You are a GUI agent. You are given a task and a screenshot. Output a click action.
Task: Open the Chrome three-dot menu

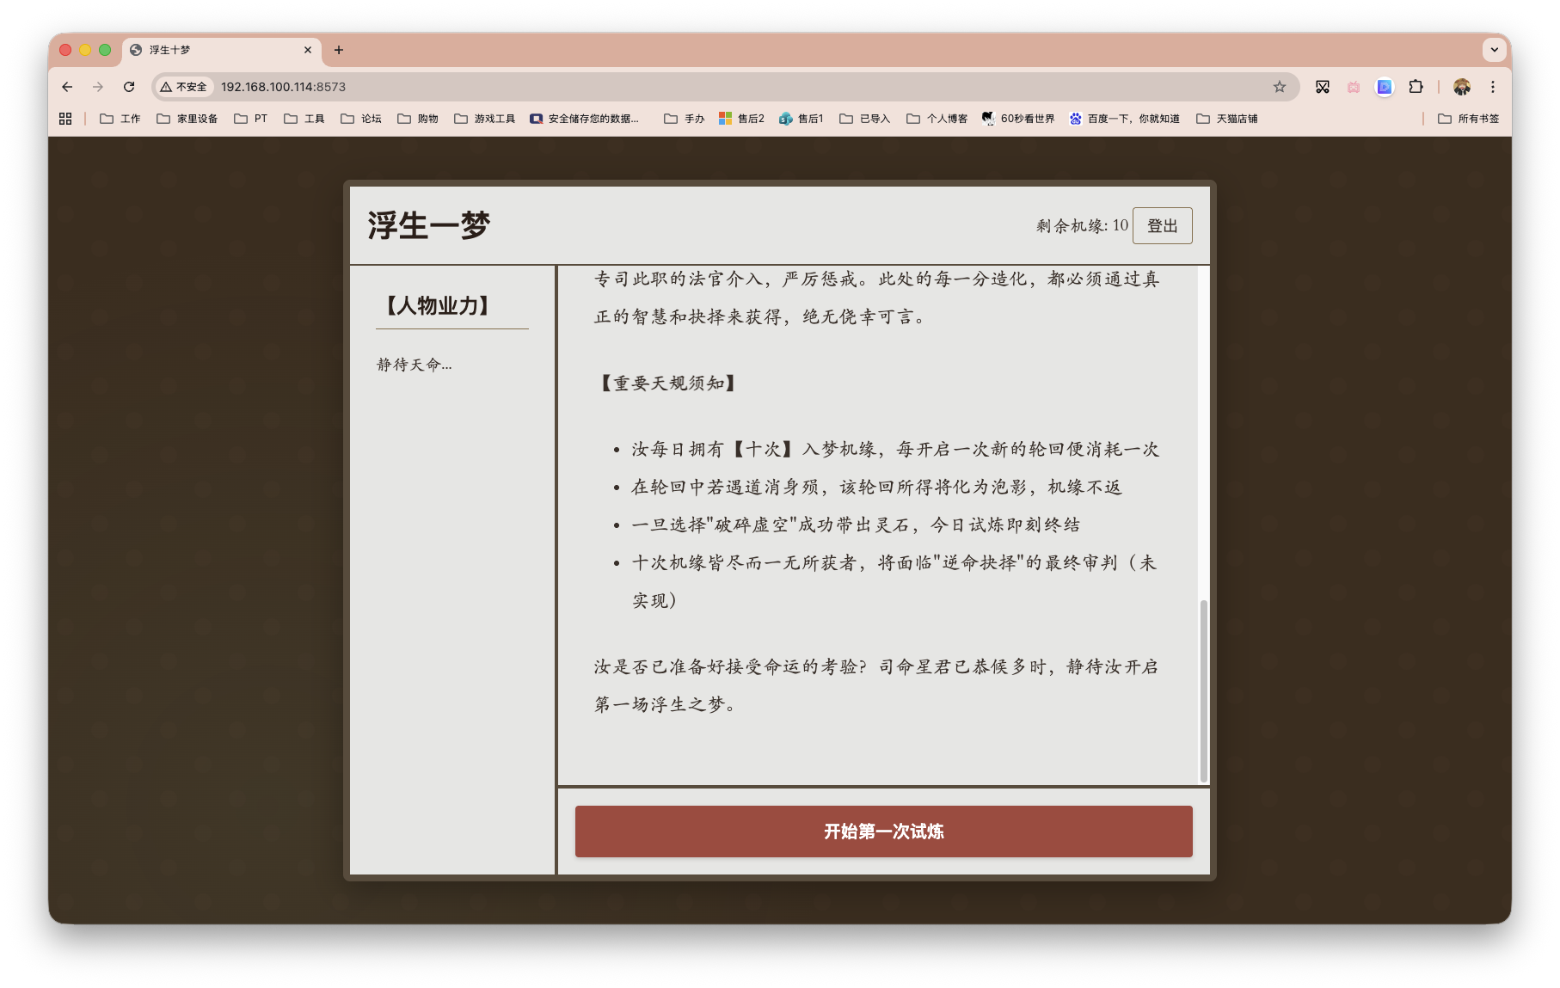(1493, 87)
